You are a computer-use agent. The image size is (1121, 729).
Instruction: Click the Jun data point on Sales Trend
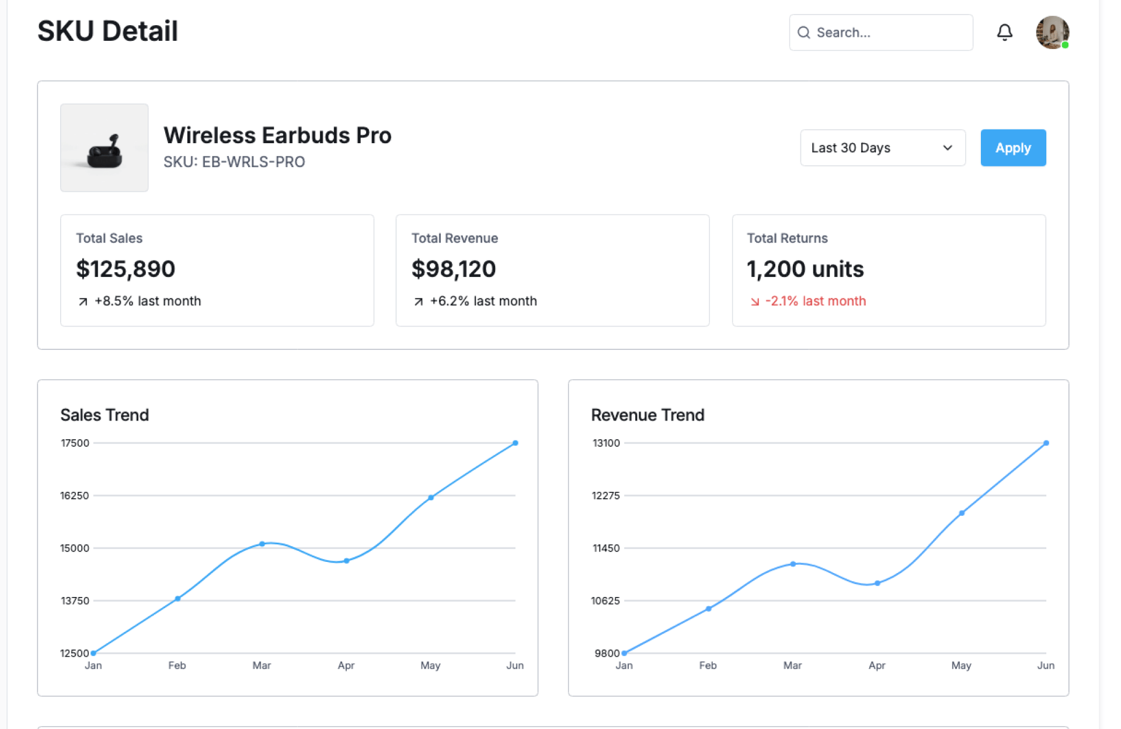[515, 443]
